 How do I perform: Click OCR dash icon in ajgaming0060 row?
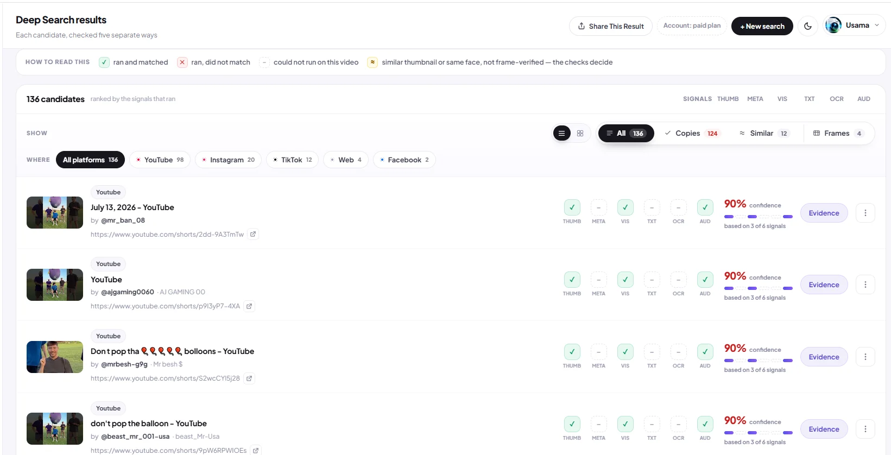coord(678,280)
